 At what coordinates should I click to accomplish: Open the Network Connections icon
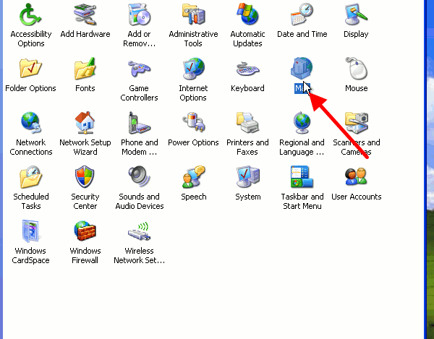point(30,122)
